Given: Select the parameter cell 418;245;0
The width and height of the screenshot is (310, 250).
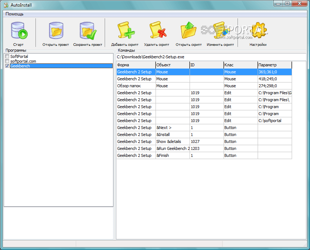Looking at the screenshot, I should click(274, 79).
